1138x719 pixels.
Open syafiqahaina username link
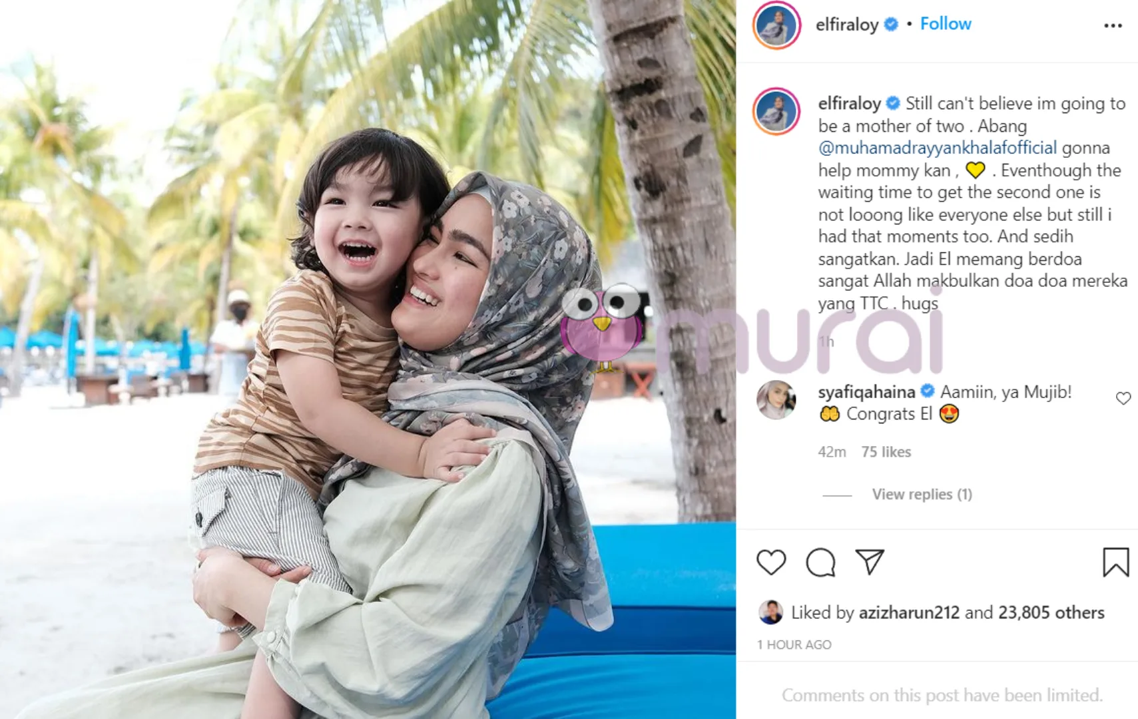[x=867, y=392]
